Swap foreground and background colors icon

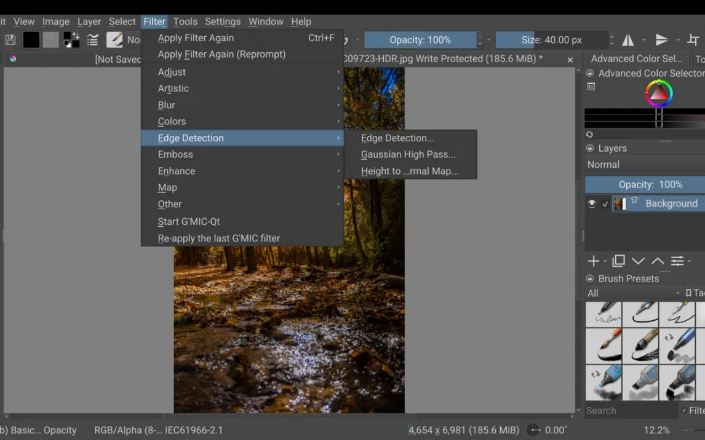click(x=71, y=40)
